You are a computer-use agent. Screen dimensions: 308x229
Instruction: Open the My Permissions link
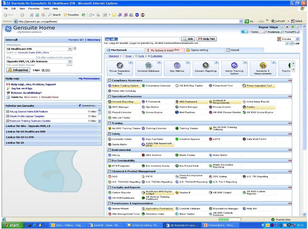[x=89, y=79]
